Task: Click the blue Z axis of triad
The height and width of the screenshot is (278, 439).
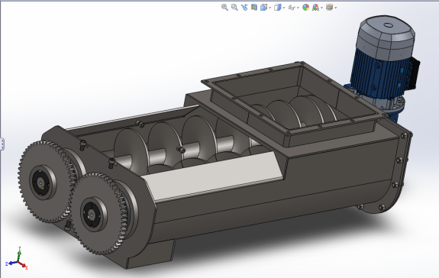Action: pyautogui.click(x=11, y=263)
